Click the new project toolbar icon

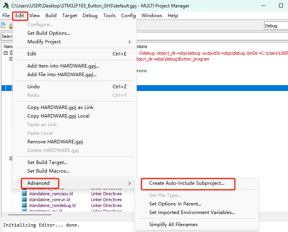(x=4, y=25)
